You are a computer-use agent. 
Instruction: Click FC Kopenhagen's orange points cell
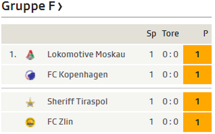click(x=197, y=75)
